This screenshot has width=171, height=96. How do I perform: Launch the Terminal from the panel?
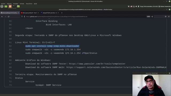coord(14,6)
